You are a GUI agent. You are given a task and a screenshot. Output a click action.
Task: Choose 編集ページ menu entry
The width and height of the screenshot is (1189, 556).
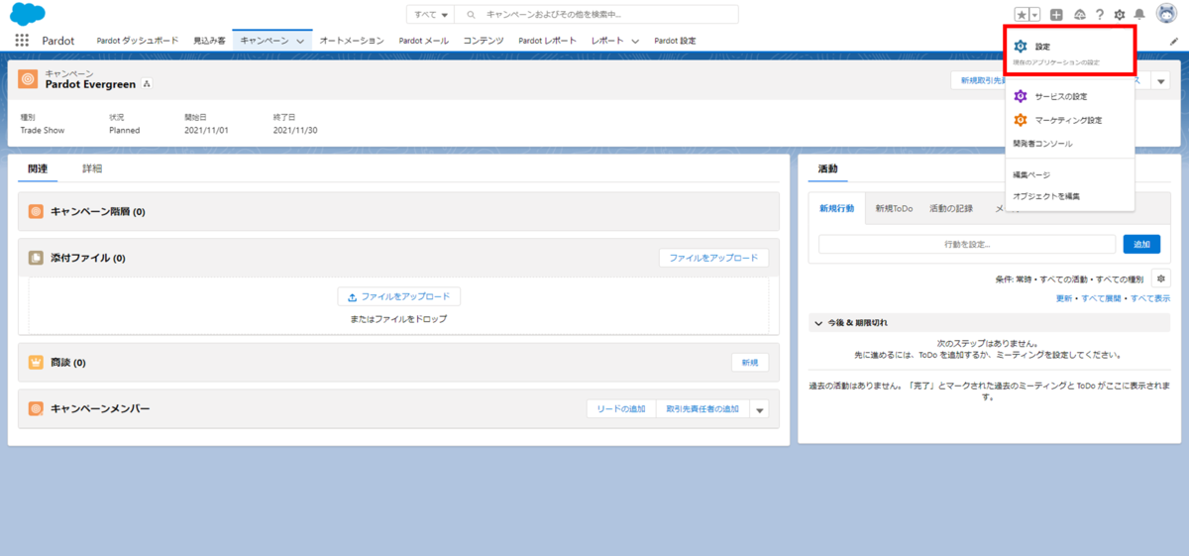pos(1069,174)
